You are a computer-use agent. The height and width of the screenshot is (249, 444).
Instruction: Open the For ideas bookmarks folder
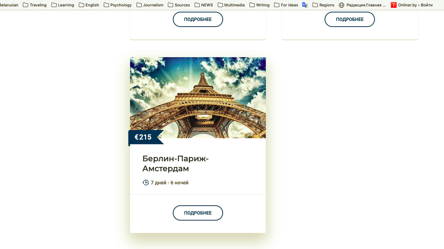(x=286, y=5)
